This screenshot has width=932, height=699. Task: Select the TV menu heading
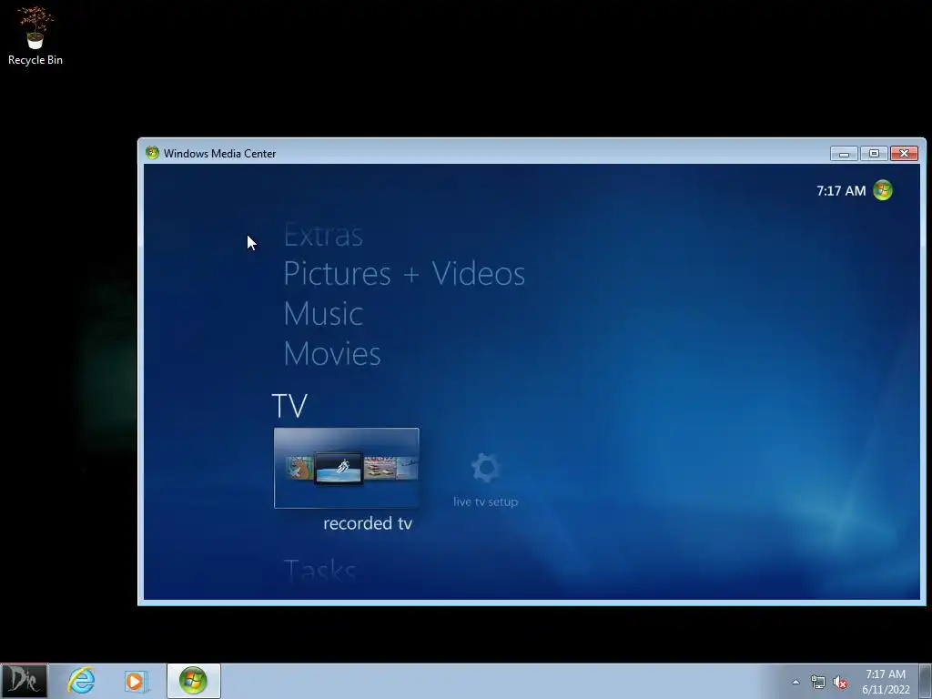[289, 406]
